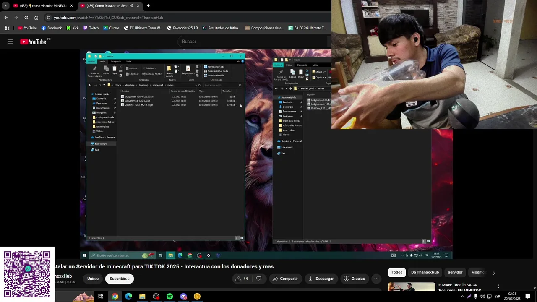537x302 pixels.
Task: Click the Suscribirse button
Action: coord(120,279)
